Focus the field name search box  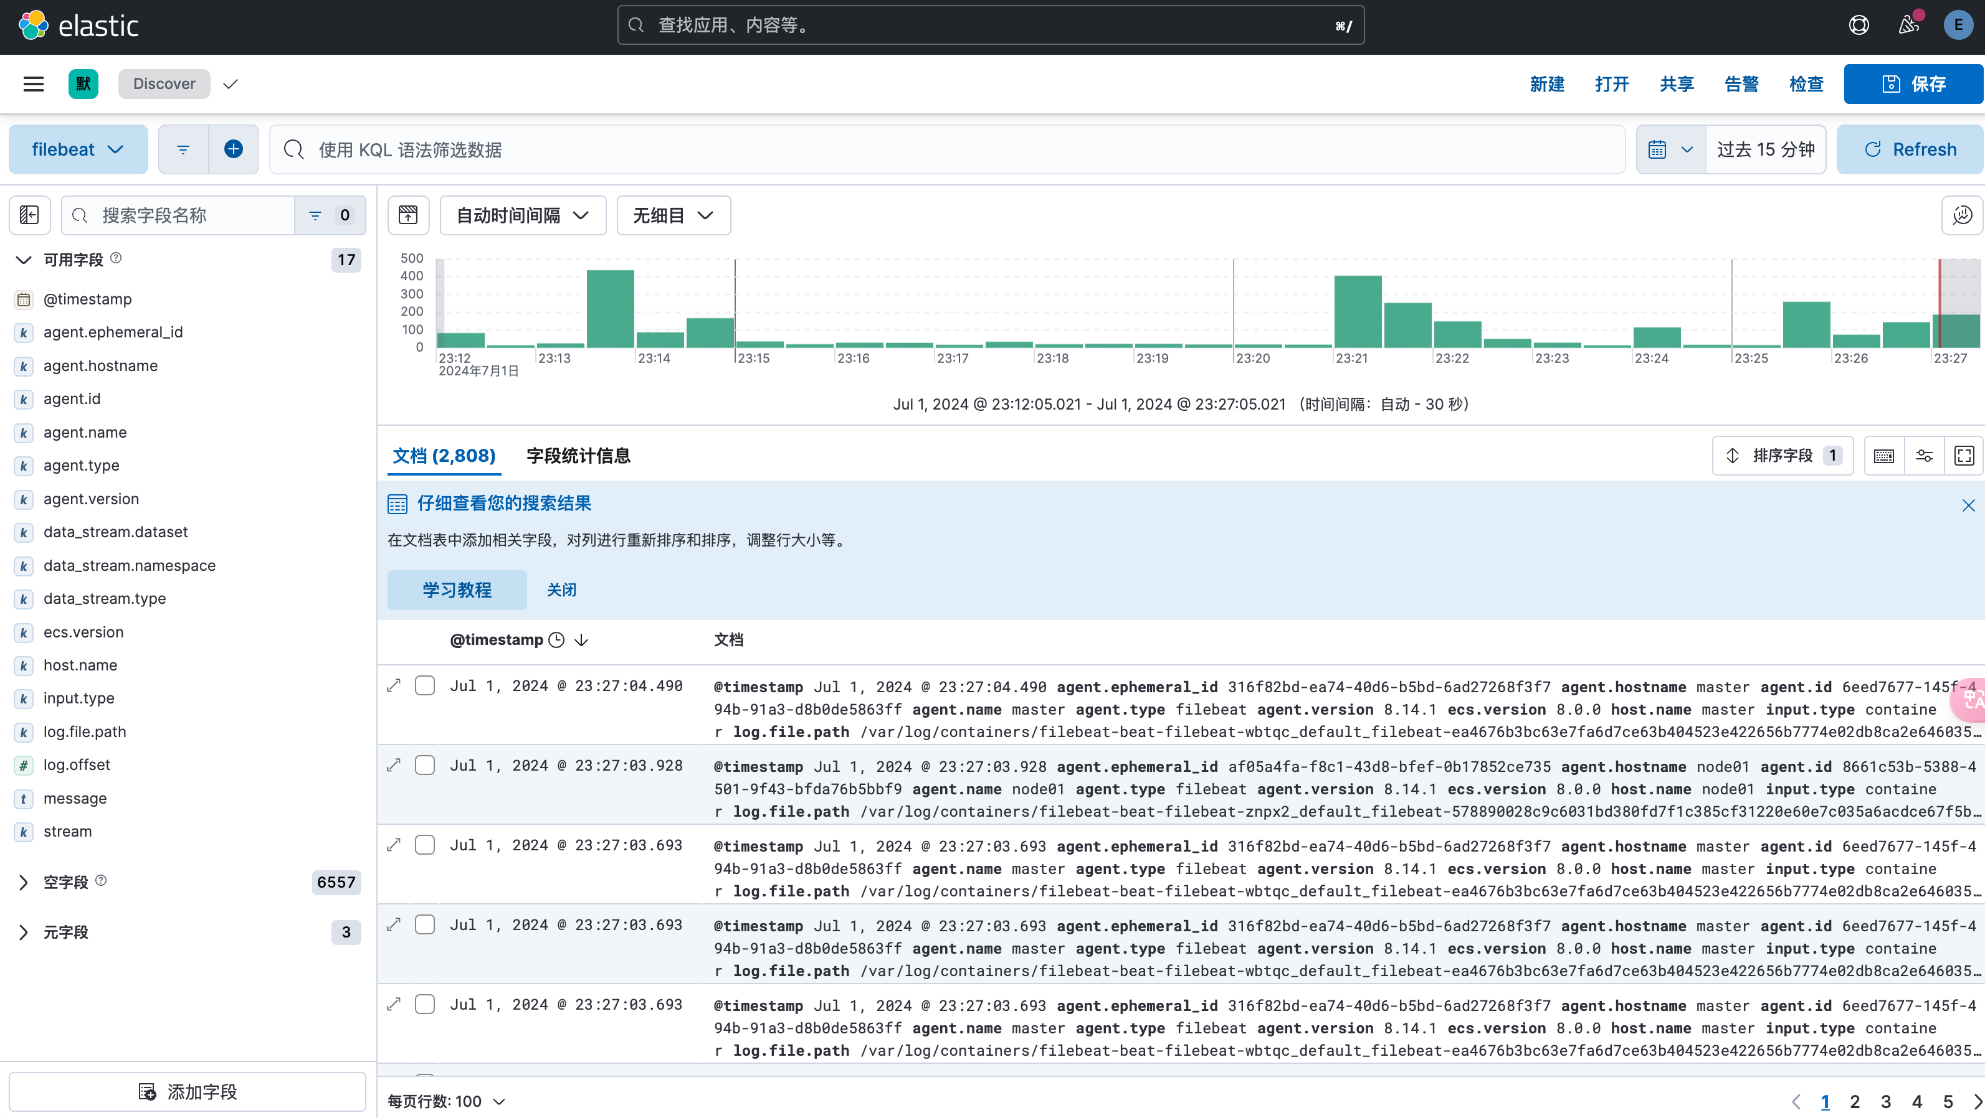point(178,215)
